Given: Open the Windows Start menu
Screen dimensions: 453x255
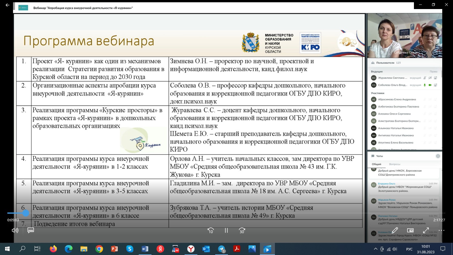Looking at the screenshot, I should coord(7,249).
